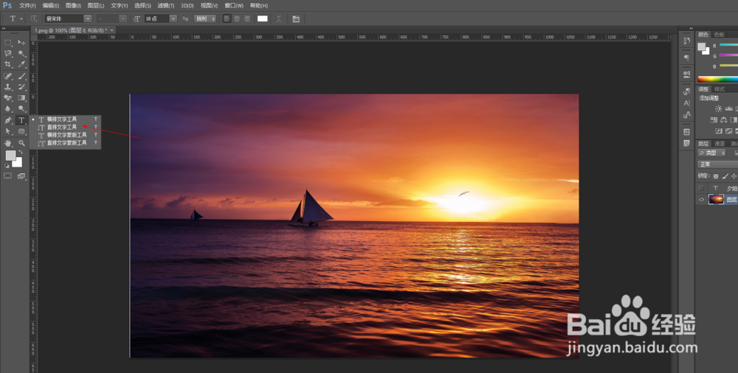Screen dimensions: 738x373
Task: Choose 直排文字工具 from flyout
Action: (x=66, y=127)
